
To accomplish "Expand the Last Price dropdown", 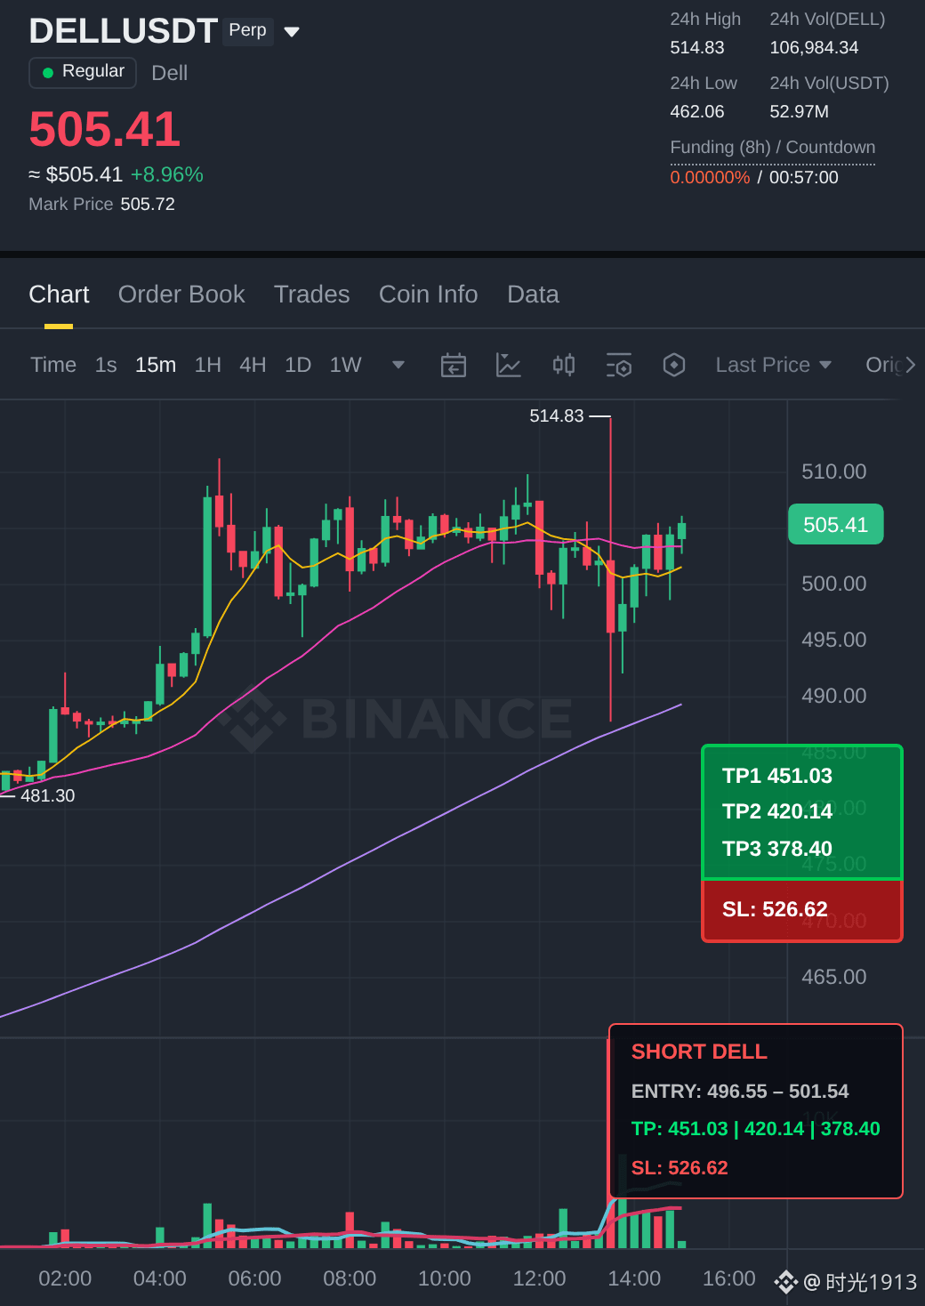I will (774, 365).
